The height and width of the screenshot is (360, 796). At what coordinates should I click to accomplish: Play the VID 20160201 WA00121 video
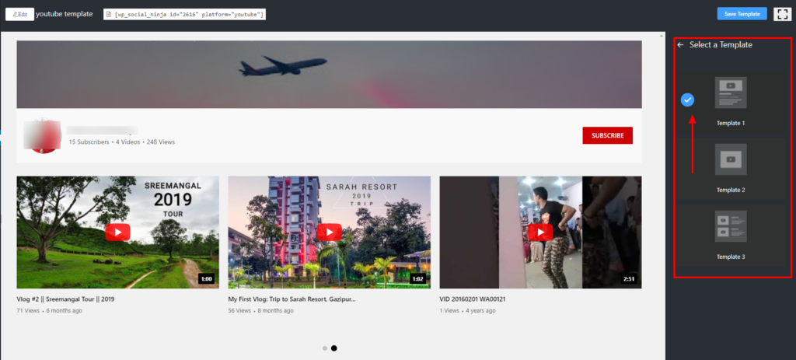540,232
